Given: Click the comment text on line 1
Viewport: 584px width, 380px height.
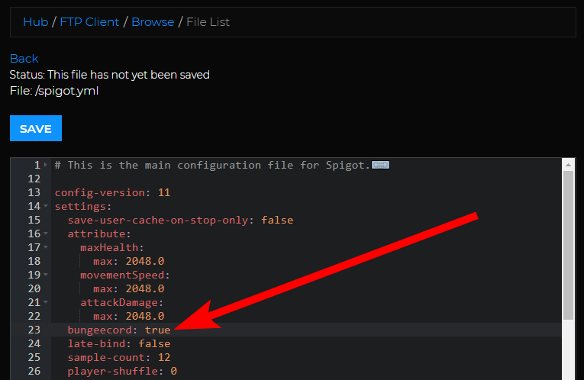Looking at the screenshot, I should pos(212,165).
